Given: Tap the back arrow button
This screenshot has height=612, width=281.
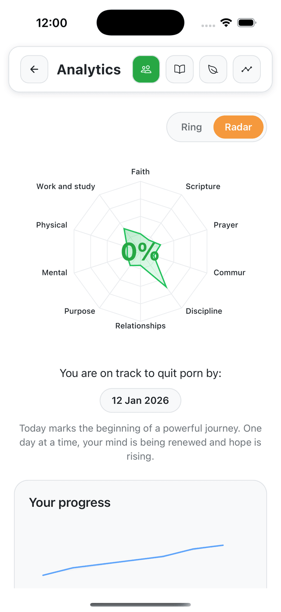Looking at the screenshot, I should click(x=34, y=70).
